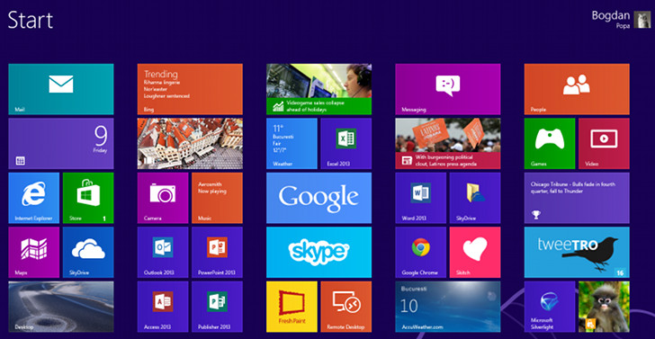Image resolution: width=655 pixels, height=339 pixels.
Task: Open the Games tile
Action: (550, 144)
